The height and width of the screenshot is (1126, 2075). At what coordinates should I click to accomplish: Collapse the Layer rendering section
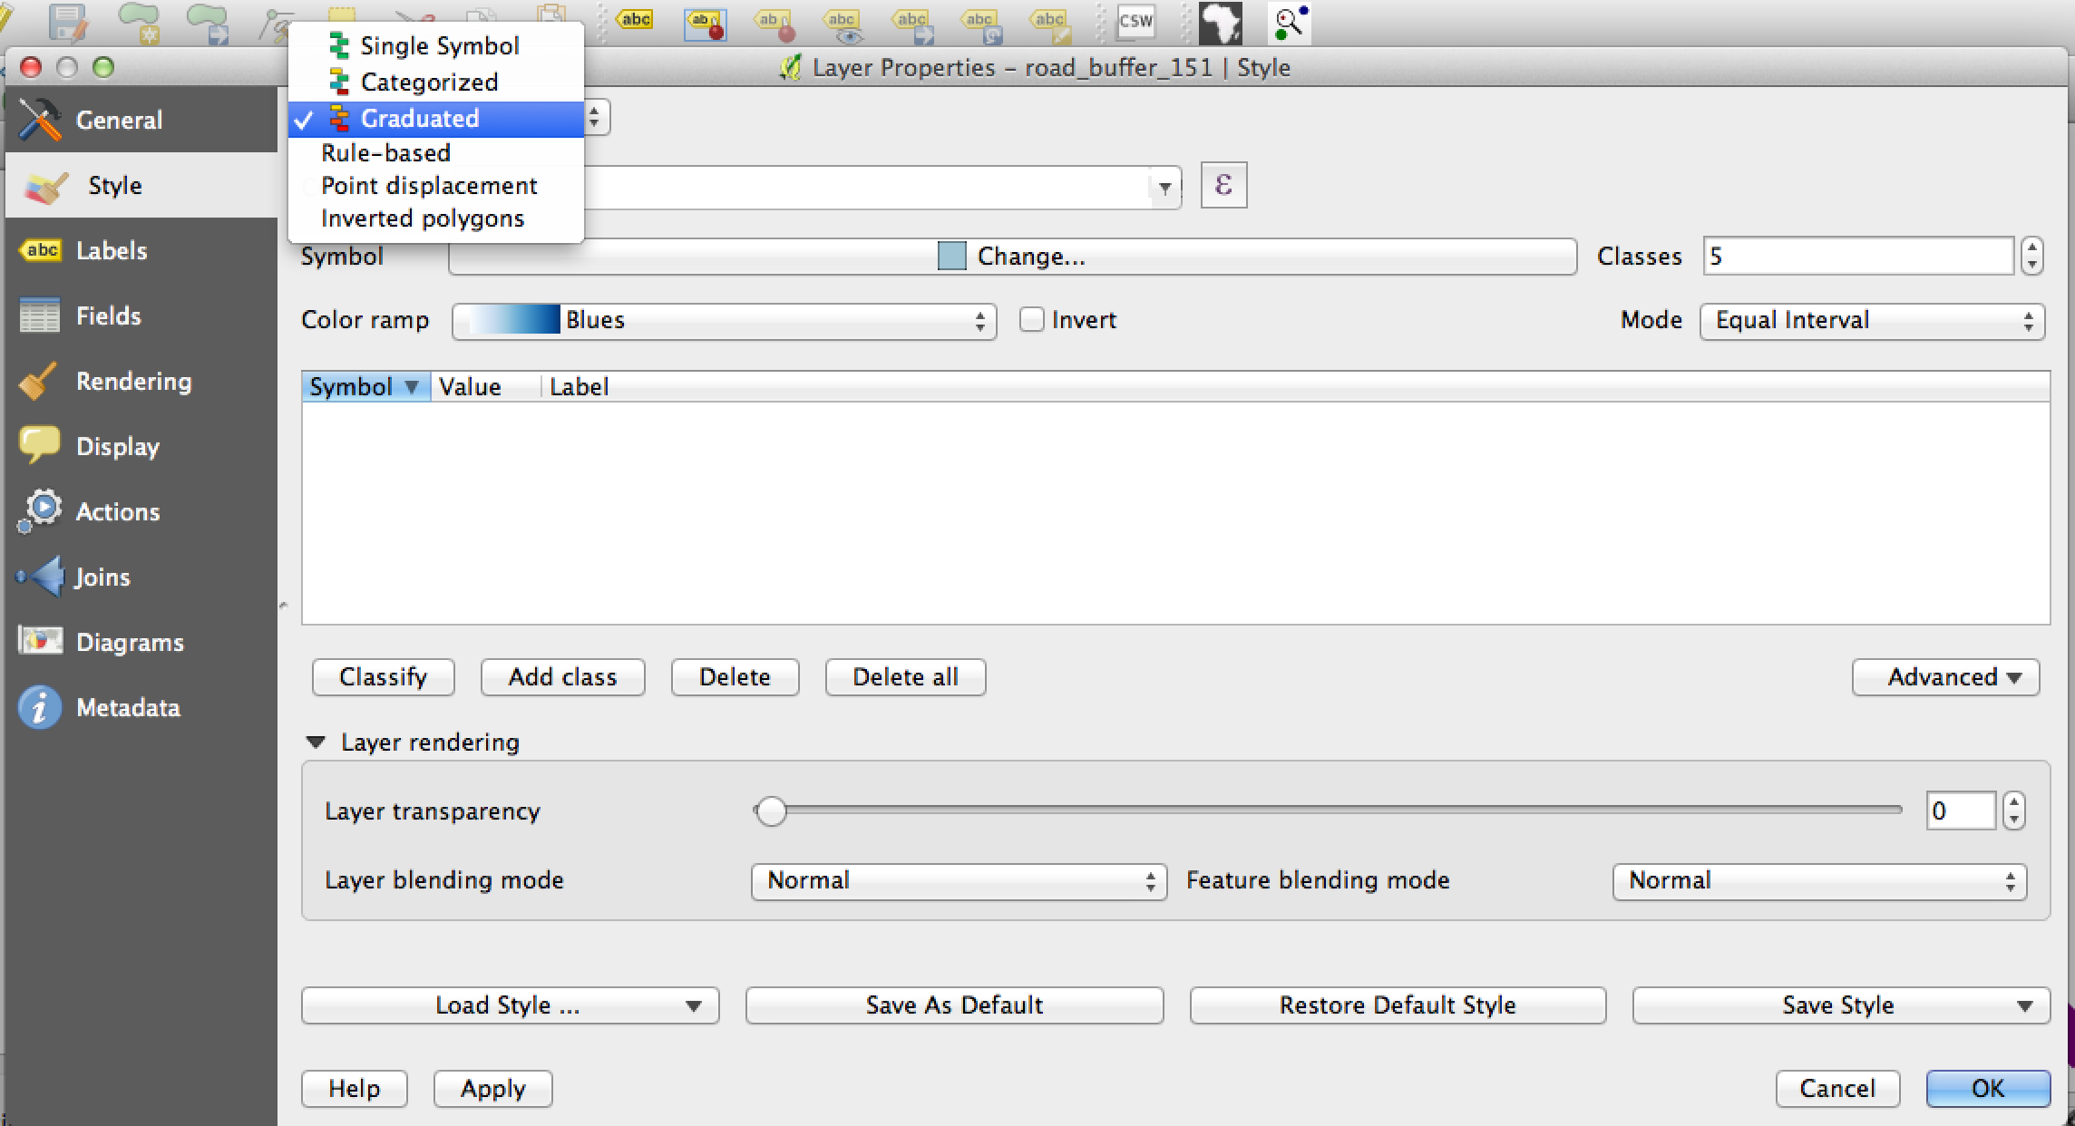point(316,743)
